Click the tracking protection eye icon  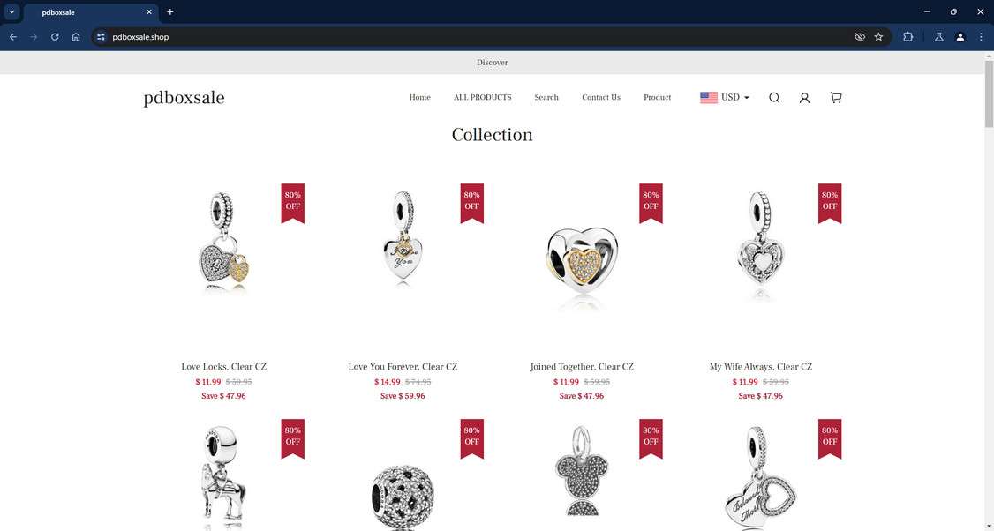click(860, 37)
